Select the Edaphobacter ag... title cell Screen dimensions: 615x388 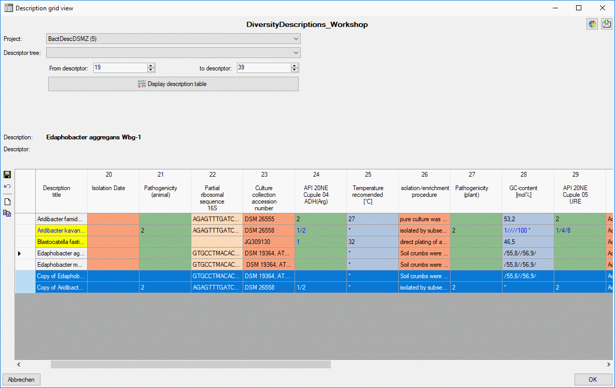point(61,253)
